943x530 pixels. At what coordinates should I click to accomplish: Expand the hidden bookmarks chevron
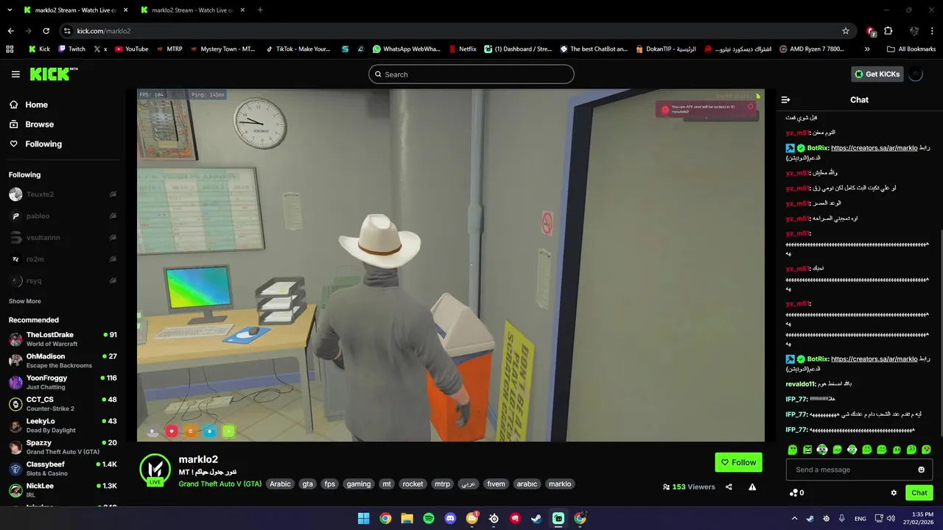point(867,49)
